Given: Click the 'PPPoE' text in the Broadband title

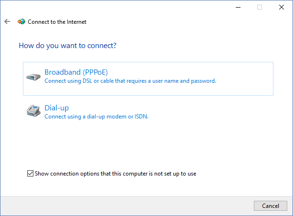Looking at the screenshot, I should pyautogui.click(x=95, y=72).
